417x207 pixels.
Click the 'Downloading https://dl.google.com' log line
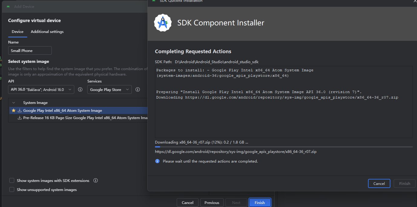tap(277, 97)
